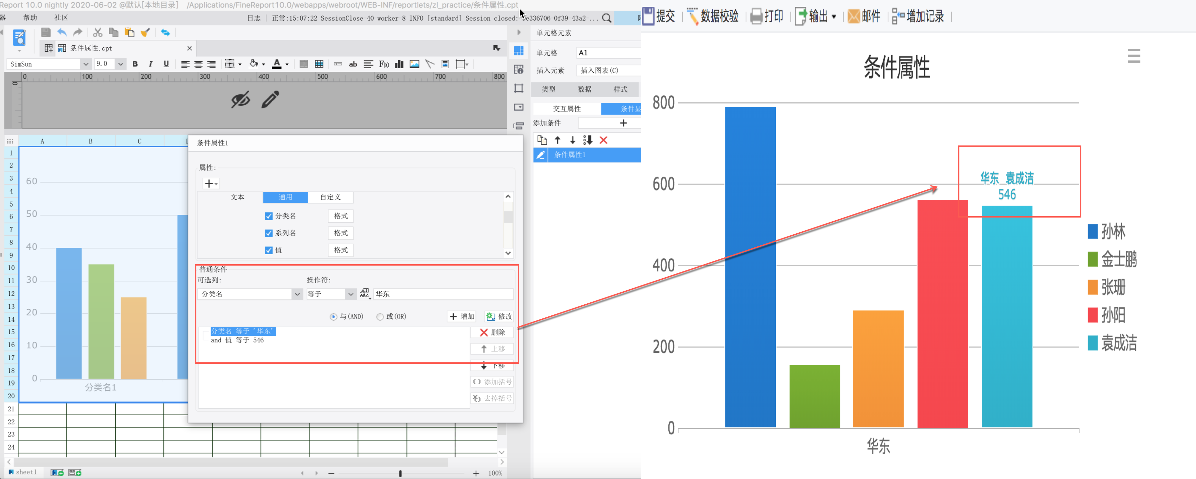Click the 增加 condition button
This screenshot has width=1196, height=479.
[462, 317]
